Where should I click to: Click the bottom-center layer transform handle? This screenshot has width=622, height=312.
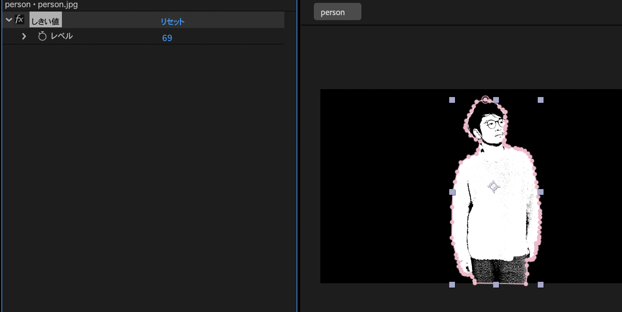click(496, 285)
